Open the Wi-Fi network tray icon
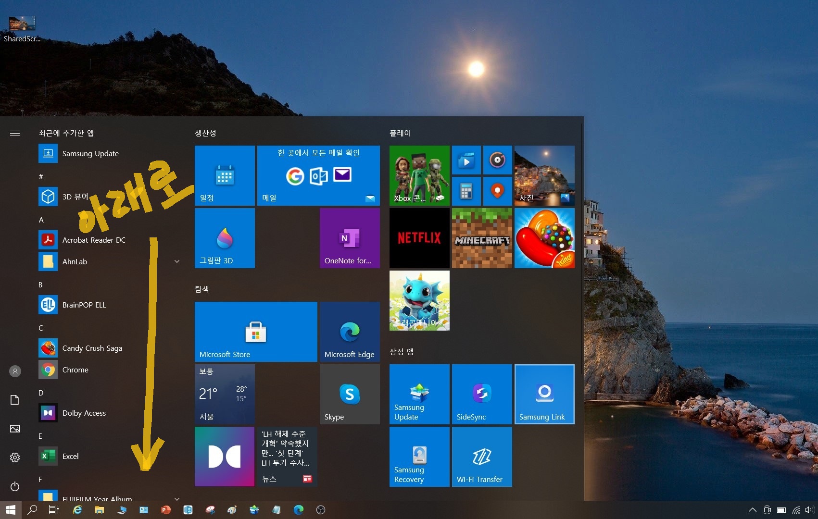Viewport: 818px width, 519px height. (796, 510)
